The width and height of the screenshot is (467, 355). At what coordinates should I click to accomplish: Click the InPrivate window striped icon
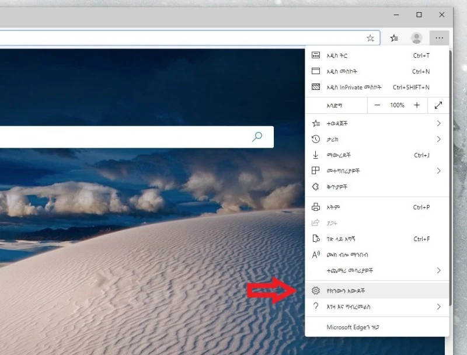click(315, 86)
